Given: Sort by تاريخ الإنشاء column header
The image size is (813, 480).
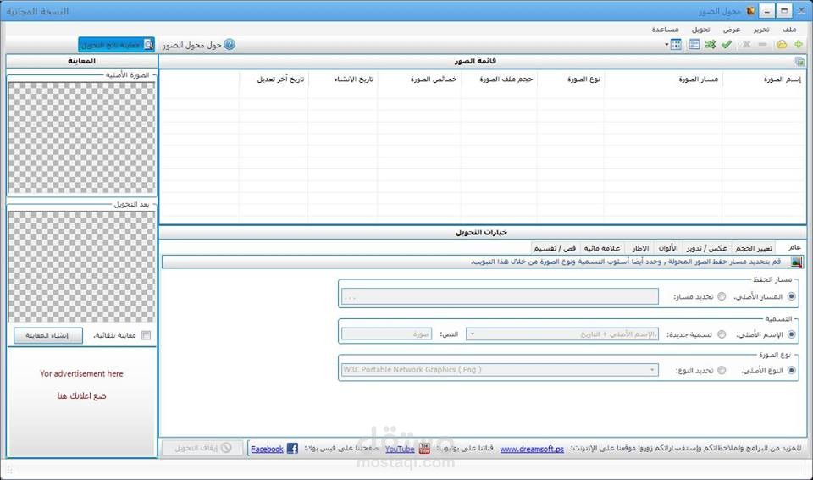Looking at the screenshot, I should coord(343,80).
